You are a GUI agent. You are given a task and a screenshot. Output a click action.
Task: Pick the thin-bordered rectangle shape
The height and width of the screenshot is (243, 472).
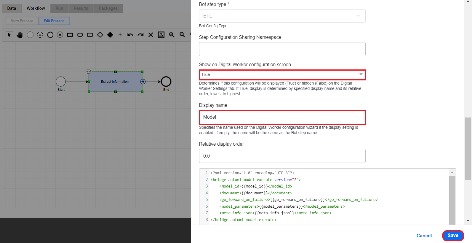coord(90,35)
